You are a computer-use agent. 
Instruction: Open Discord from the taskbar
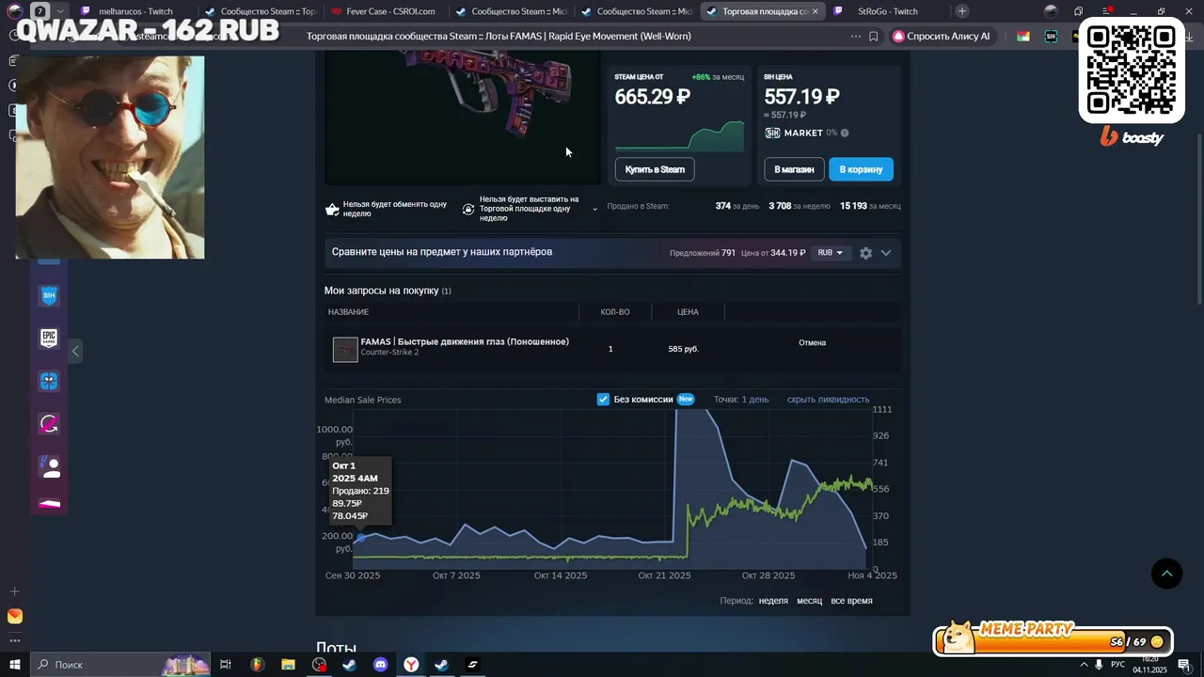(380, 665)
